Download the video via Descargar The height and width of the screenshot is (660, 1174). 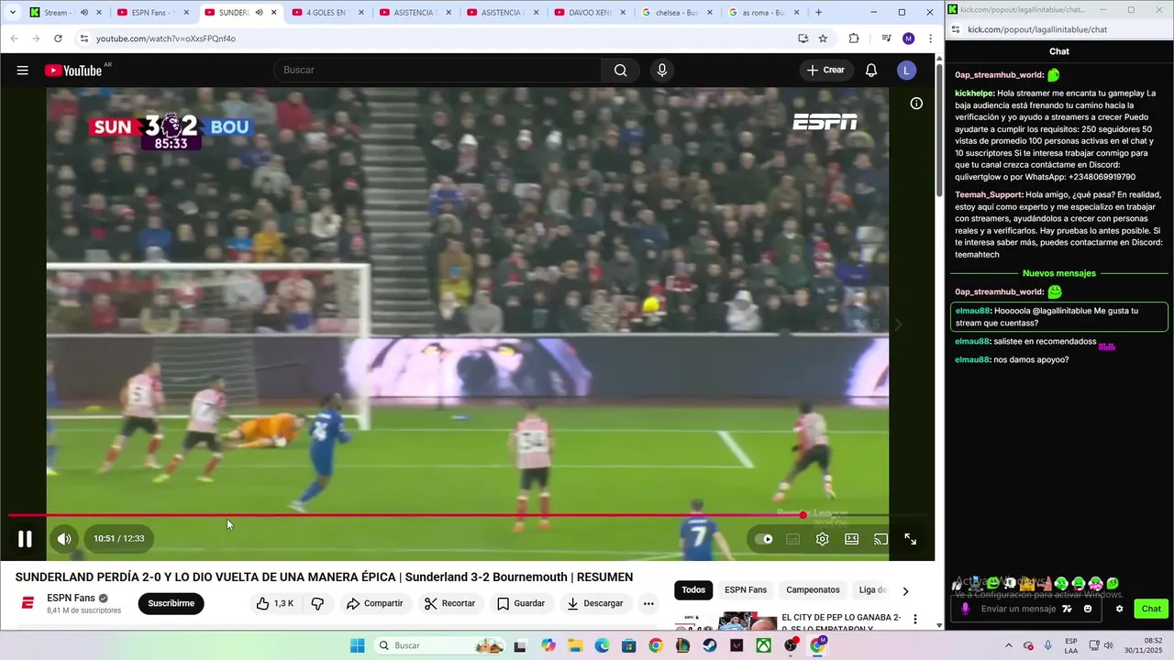click(x=595, y=603)
